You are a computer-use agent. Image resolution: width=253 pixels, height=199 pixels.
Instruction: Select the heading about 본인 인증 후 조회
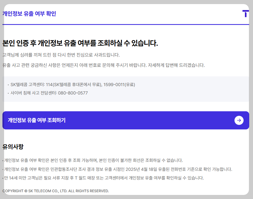click(x=80, y=43)
